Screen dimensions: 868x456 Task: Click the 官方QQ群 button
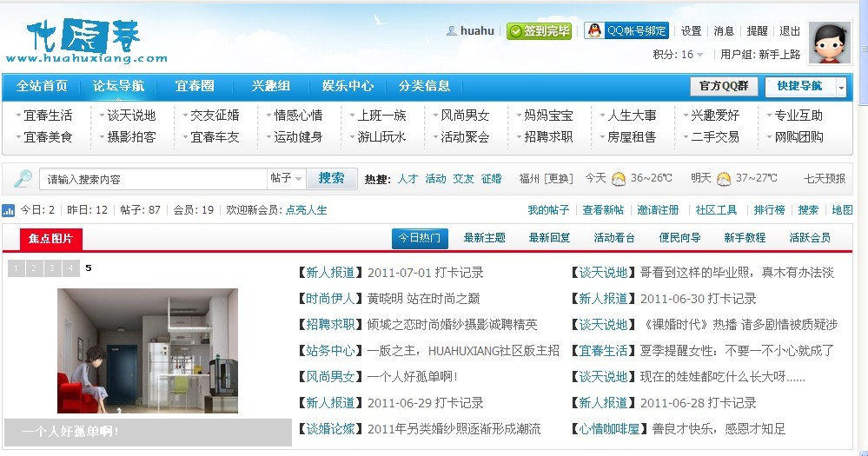(x=724, y=86)
